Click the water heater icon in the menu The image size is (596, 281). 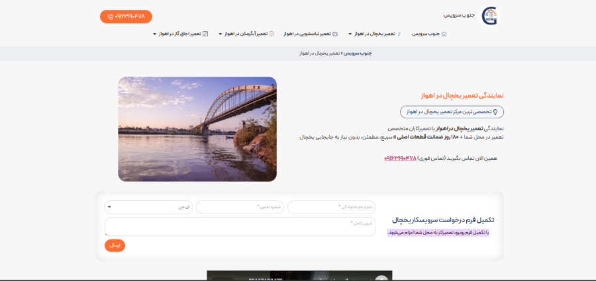pyautogui.click(x=272, y=34)
